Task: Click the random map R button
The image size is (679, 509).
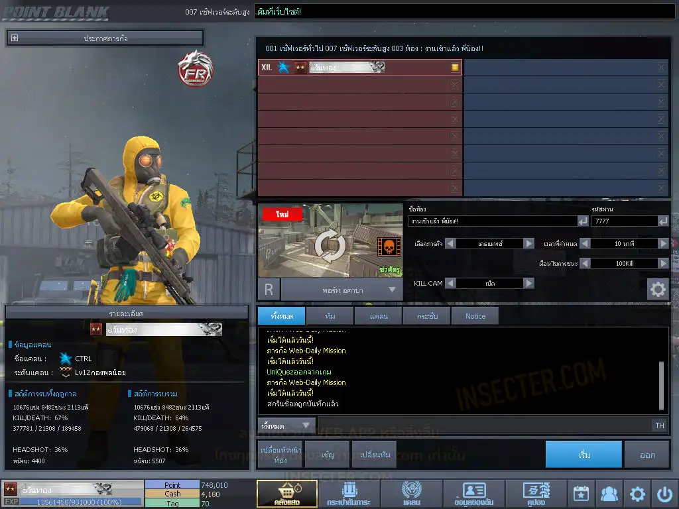Action: pos(269,290)
